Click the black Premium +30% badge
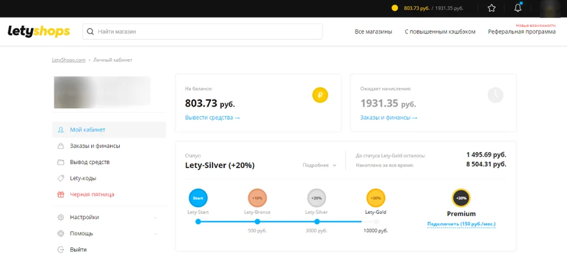Screen dimensions: 567x278 pyautogui.click(x=461, y=198)
